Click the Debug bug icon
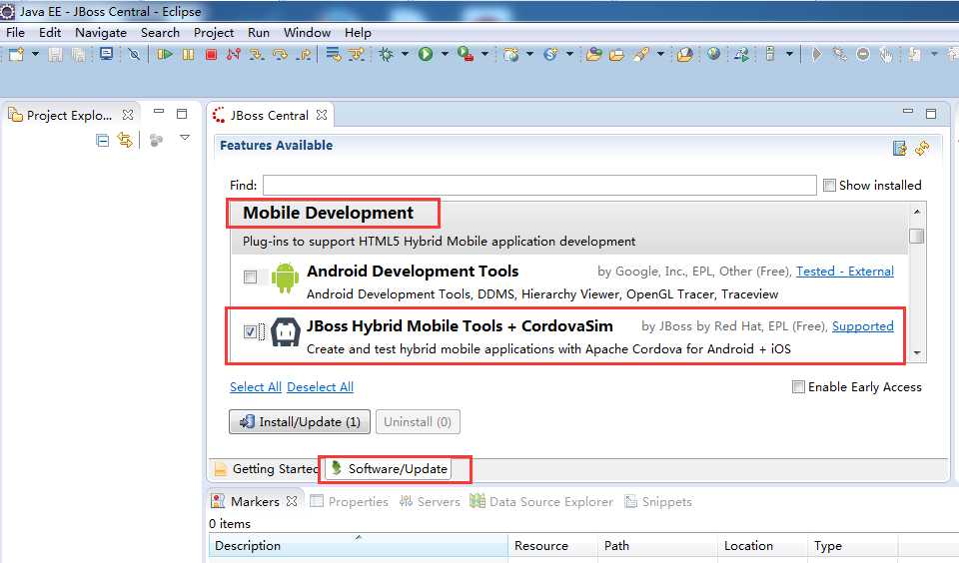The image size is (959, 563). coord(386,55)
